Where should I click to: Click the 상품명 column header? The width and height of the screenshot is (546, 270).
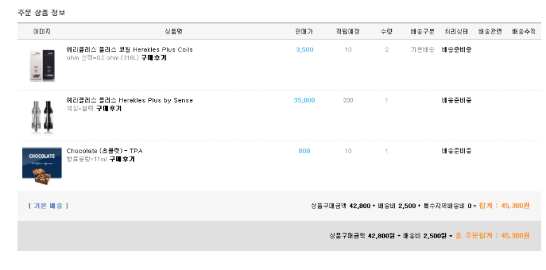(173, 31)
